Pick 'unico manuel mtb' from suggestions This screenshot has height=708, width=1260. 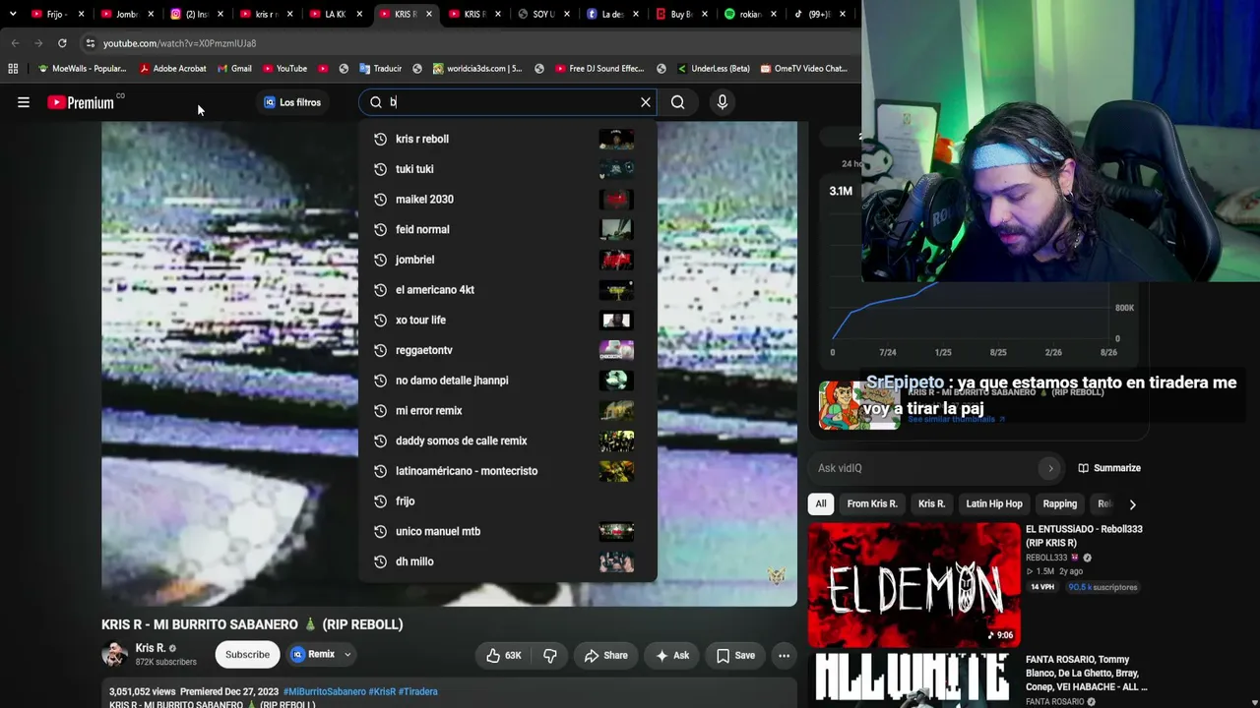[x=507, y=531]
